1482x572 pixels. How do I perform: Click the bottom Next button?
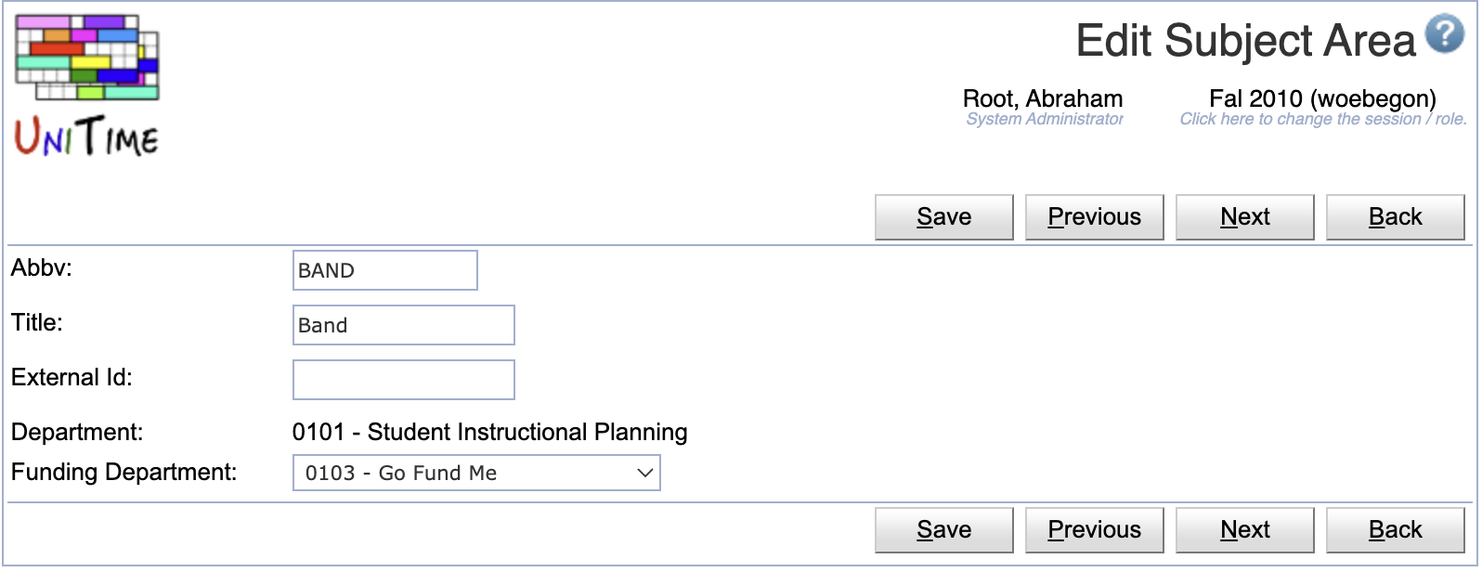coord(1245,530)
